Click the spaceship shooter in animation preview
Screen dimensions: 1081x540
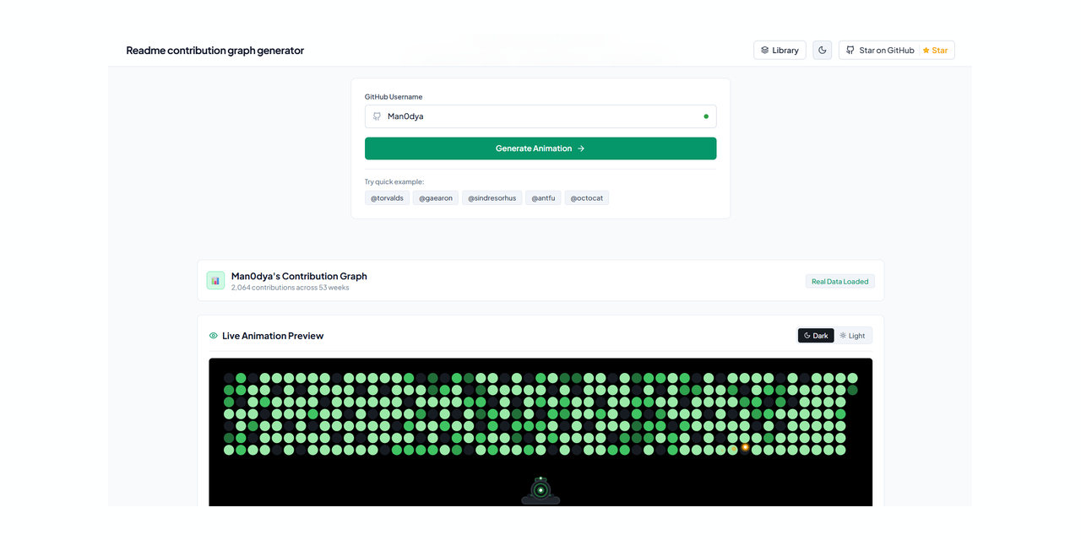pos(540,490)
